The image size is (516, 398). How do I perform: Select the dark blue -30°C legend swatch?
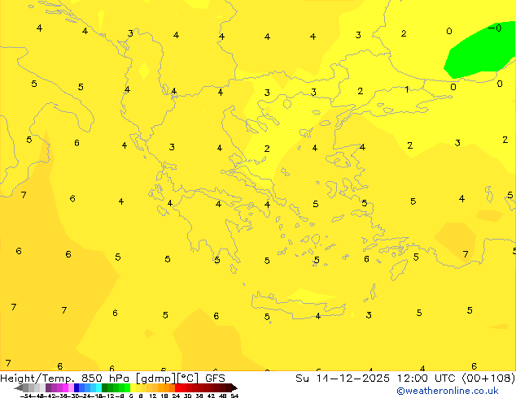77,387
